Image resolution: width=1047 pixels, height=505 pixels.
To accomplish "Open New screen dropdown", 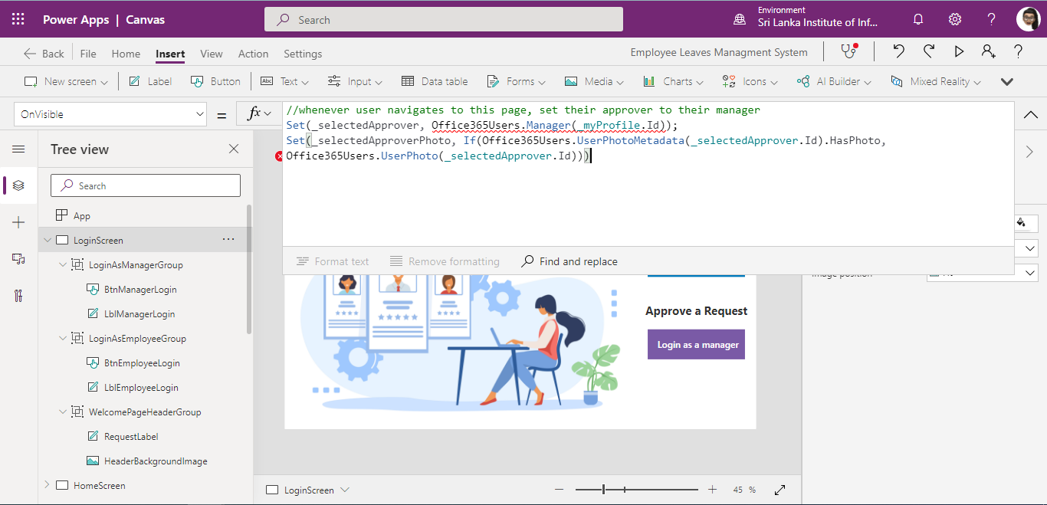I will tap(66, 81).
